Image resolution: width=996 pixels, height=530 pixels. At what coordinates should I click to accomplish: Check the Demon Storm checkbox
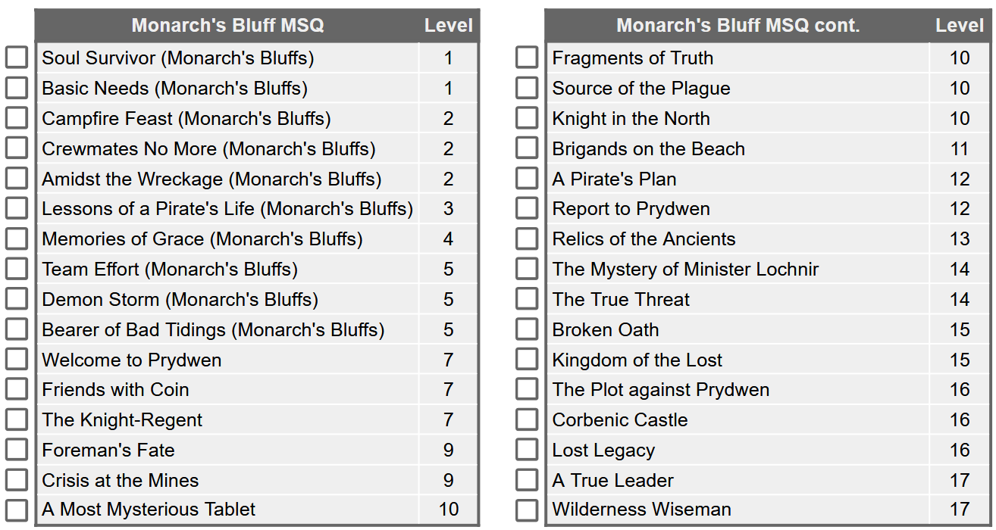tap(16, 298)
